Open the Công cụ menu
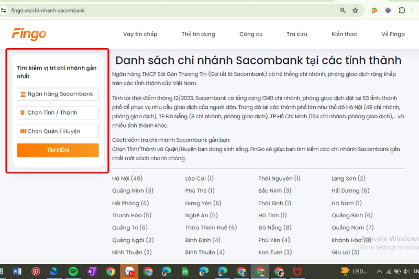419x279 pixels. point(251,34)
